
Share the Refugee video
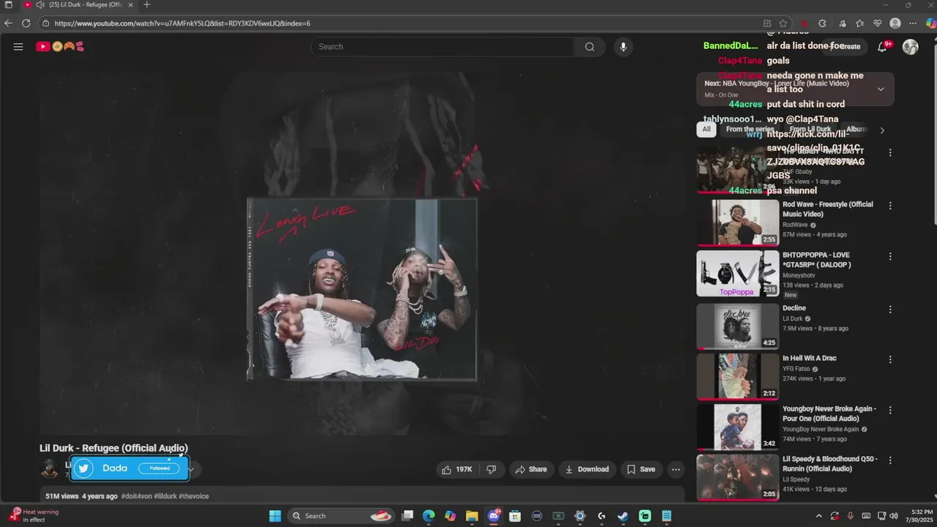tap(531, 469)
